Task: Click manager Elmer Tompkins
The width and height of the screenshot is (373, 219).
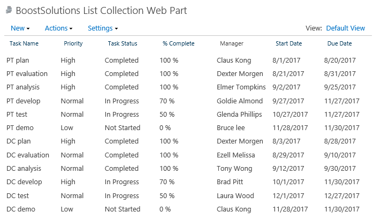Action: tap(241, 87)
